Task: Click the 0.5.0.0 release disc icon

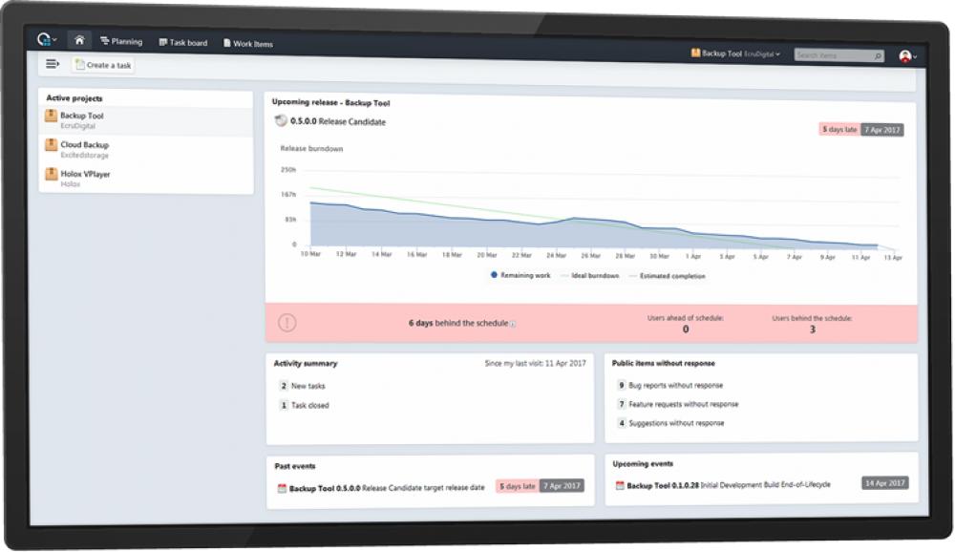Action: coord(281,121)
